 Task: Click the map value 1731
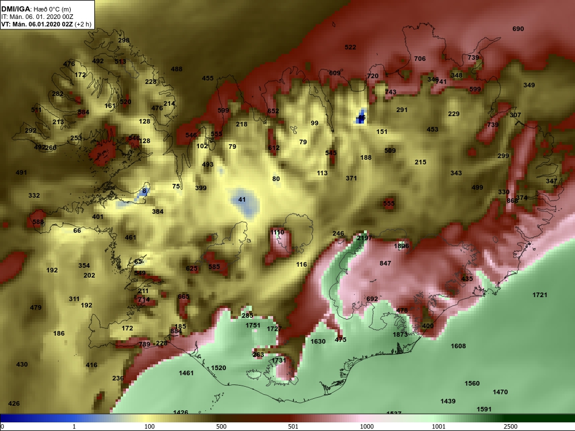coord(278,360)
